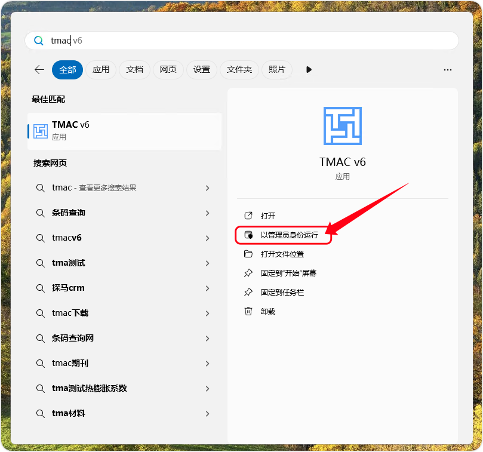Choose 固定到任务栏
The width and height of the screenshot is (483, 452).
[x=282, y=293]
